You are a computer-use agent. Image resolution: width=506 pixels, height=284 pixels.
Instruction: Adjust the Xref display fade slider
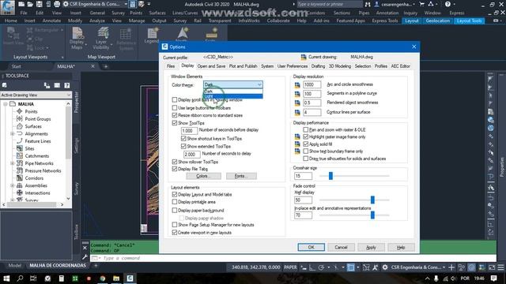372,200
